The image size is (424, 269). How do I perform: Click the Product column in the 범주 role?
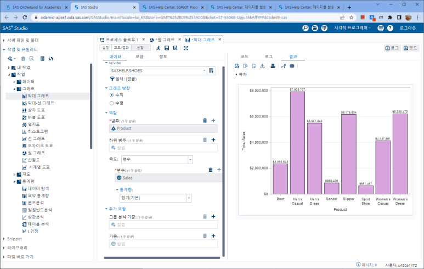coord(163,128)
